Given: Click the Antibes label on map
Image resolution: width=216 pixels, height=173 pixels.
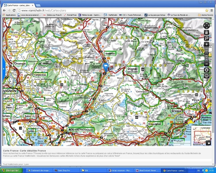Looking at the screenshot, I should click(x=206, y=117).
